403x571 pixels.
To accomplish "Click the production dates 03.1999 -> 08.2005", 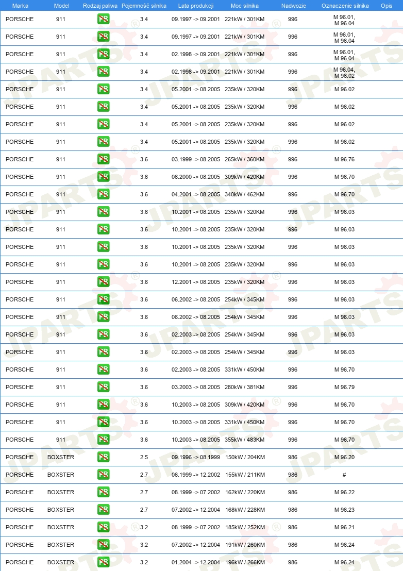I will [x=196, y=159].
